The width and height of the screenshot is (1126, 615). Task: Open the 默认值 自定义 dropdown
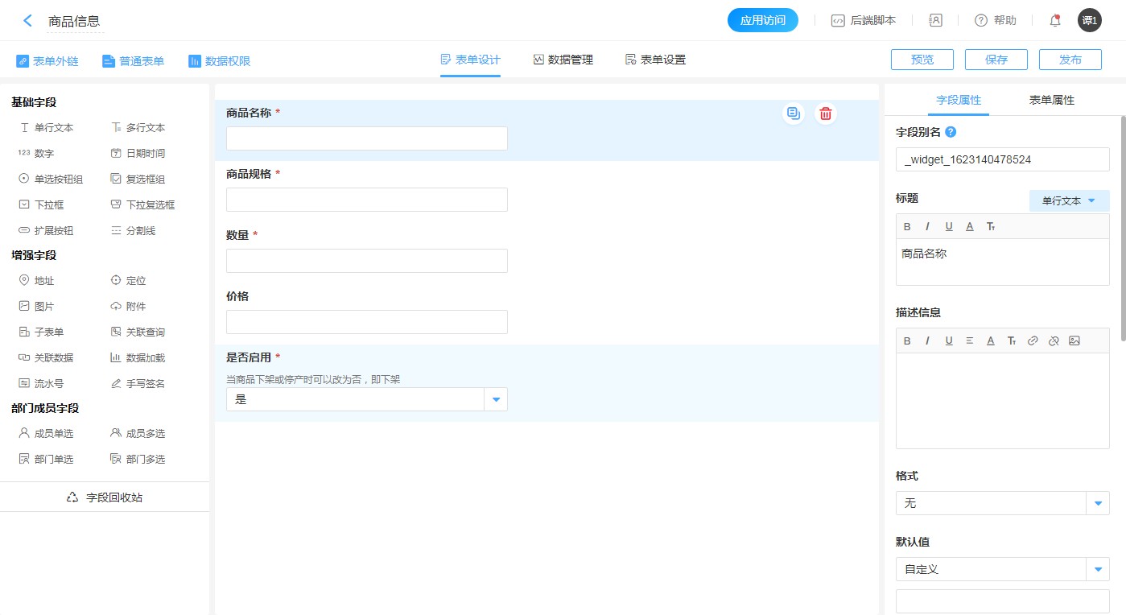[1097, 569]
